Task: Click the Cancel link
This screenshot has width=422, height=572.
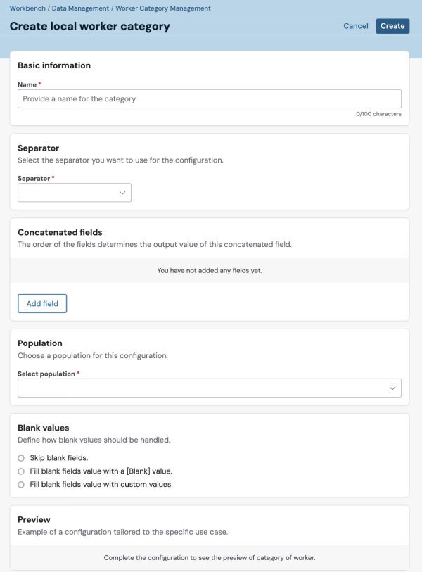Action: point(356,26)
